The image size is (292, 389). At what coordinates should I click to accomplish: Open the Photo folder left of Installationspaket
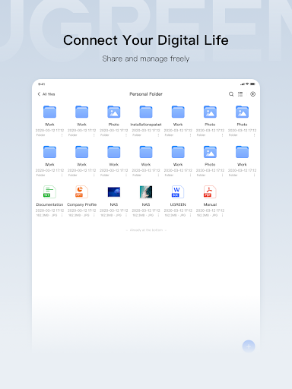(114, 112)
